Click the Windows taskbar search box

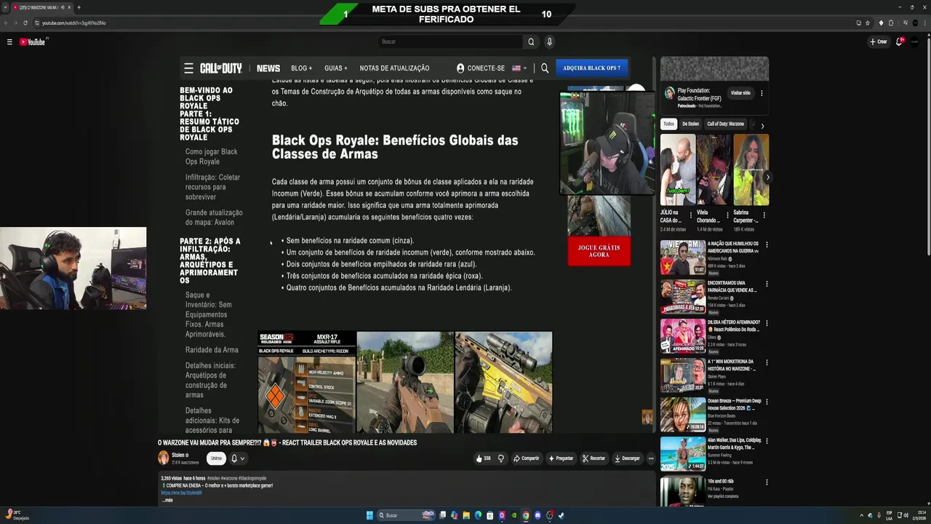point(406,515)
